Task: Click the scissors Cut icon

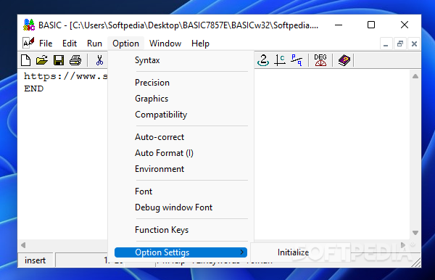Action: click(x=99, y=60)
